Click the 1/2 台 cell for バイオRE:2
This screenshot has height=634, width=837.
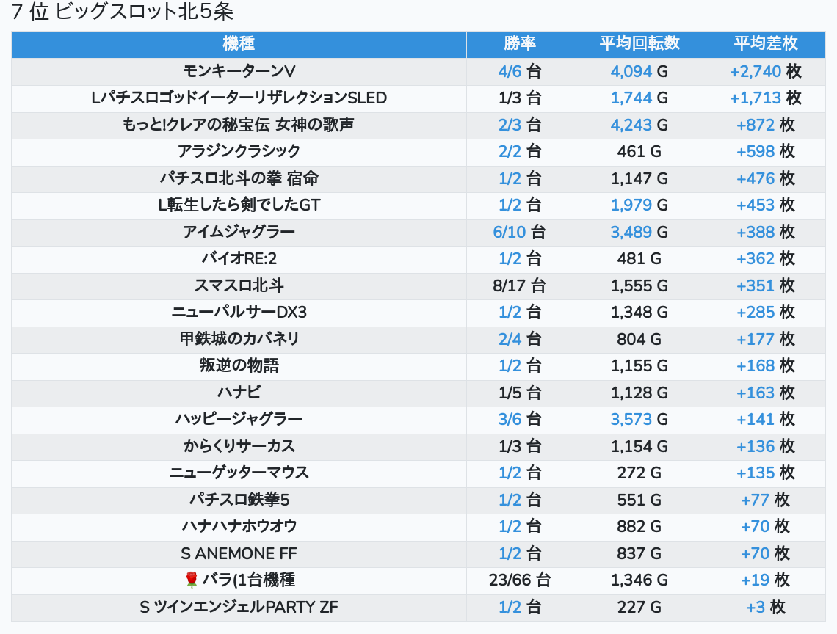[x=519, y=259]
